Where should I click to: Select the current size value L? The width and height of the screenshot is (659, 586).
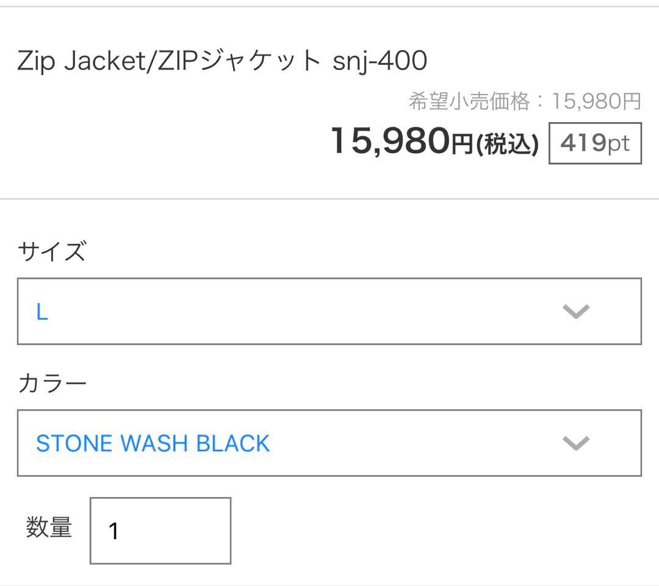coord(41,312)
